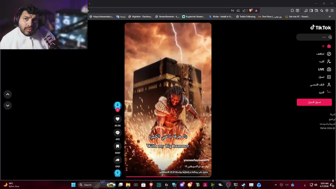Click the volume speaker tray icon
Image resolution: width=336 pixels, height=189 pixels.
316,185
